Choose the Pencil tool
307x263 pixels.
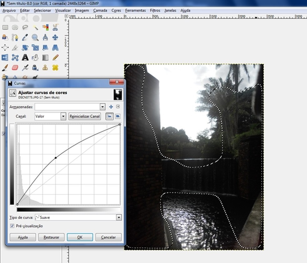click(x=55, y=57)
